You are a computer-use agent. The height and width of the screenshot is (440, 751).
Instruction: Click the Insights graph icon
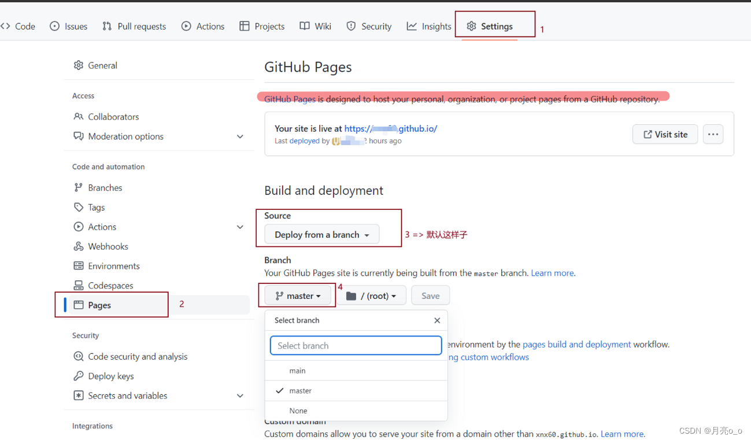[x=412, y=26]
